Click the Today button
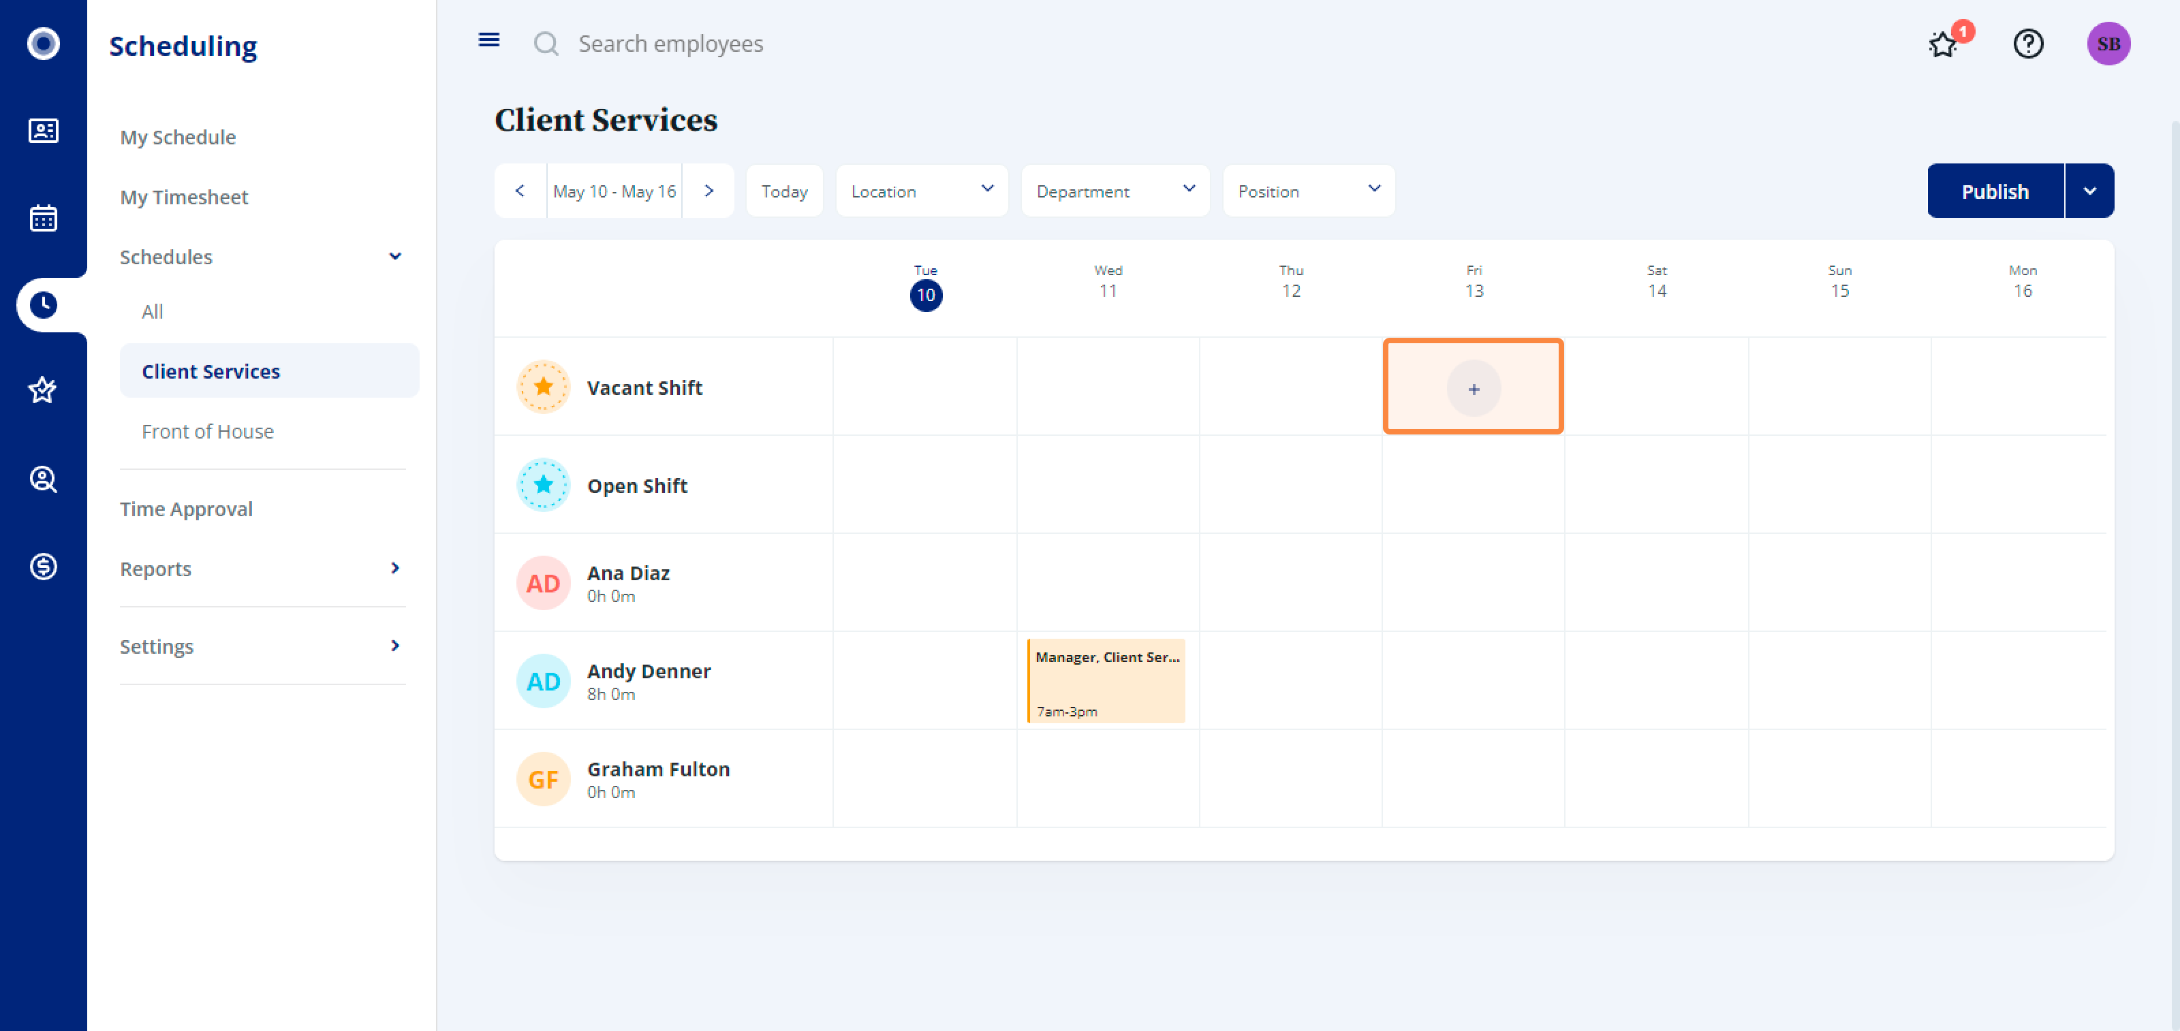 click(x=783, y=191)
